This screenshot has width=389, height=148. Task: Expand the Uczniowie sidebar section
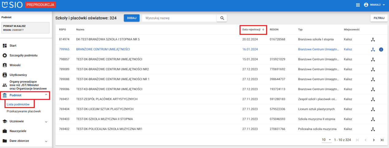[x=46, y=121]
